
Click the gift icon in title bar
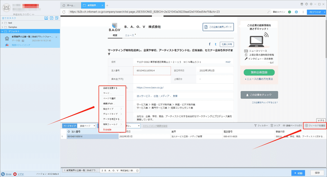[x=302, y=4]
